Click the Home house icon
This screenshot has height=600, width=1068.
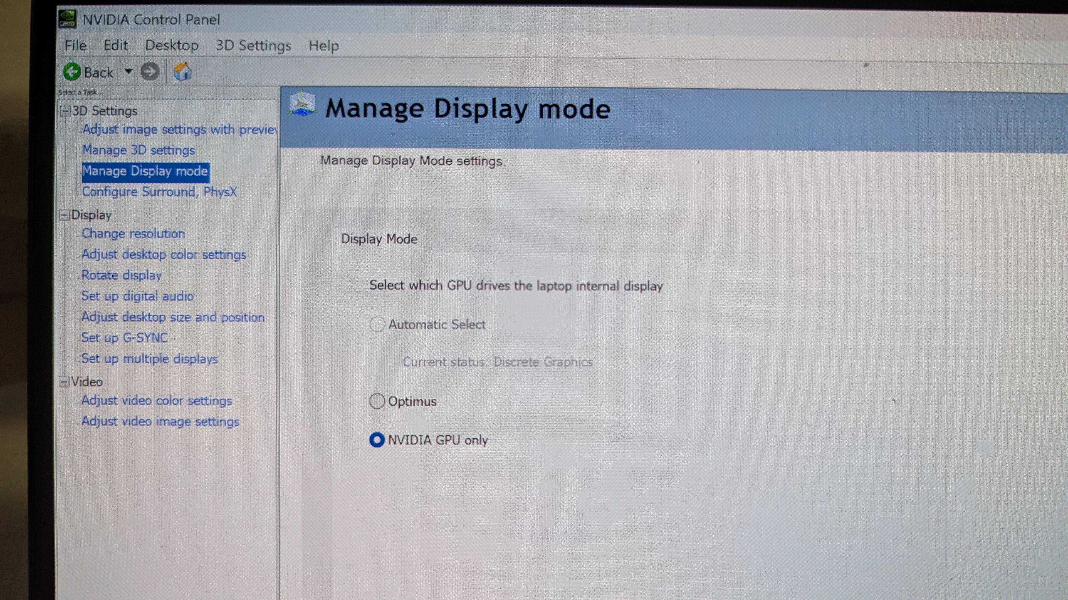coord(182,72)
